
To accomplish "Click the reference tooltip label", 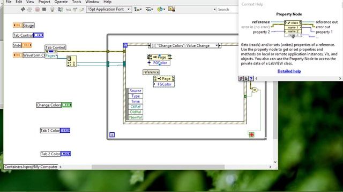I will coord(151,72).
